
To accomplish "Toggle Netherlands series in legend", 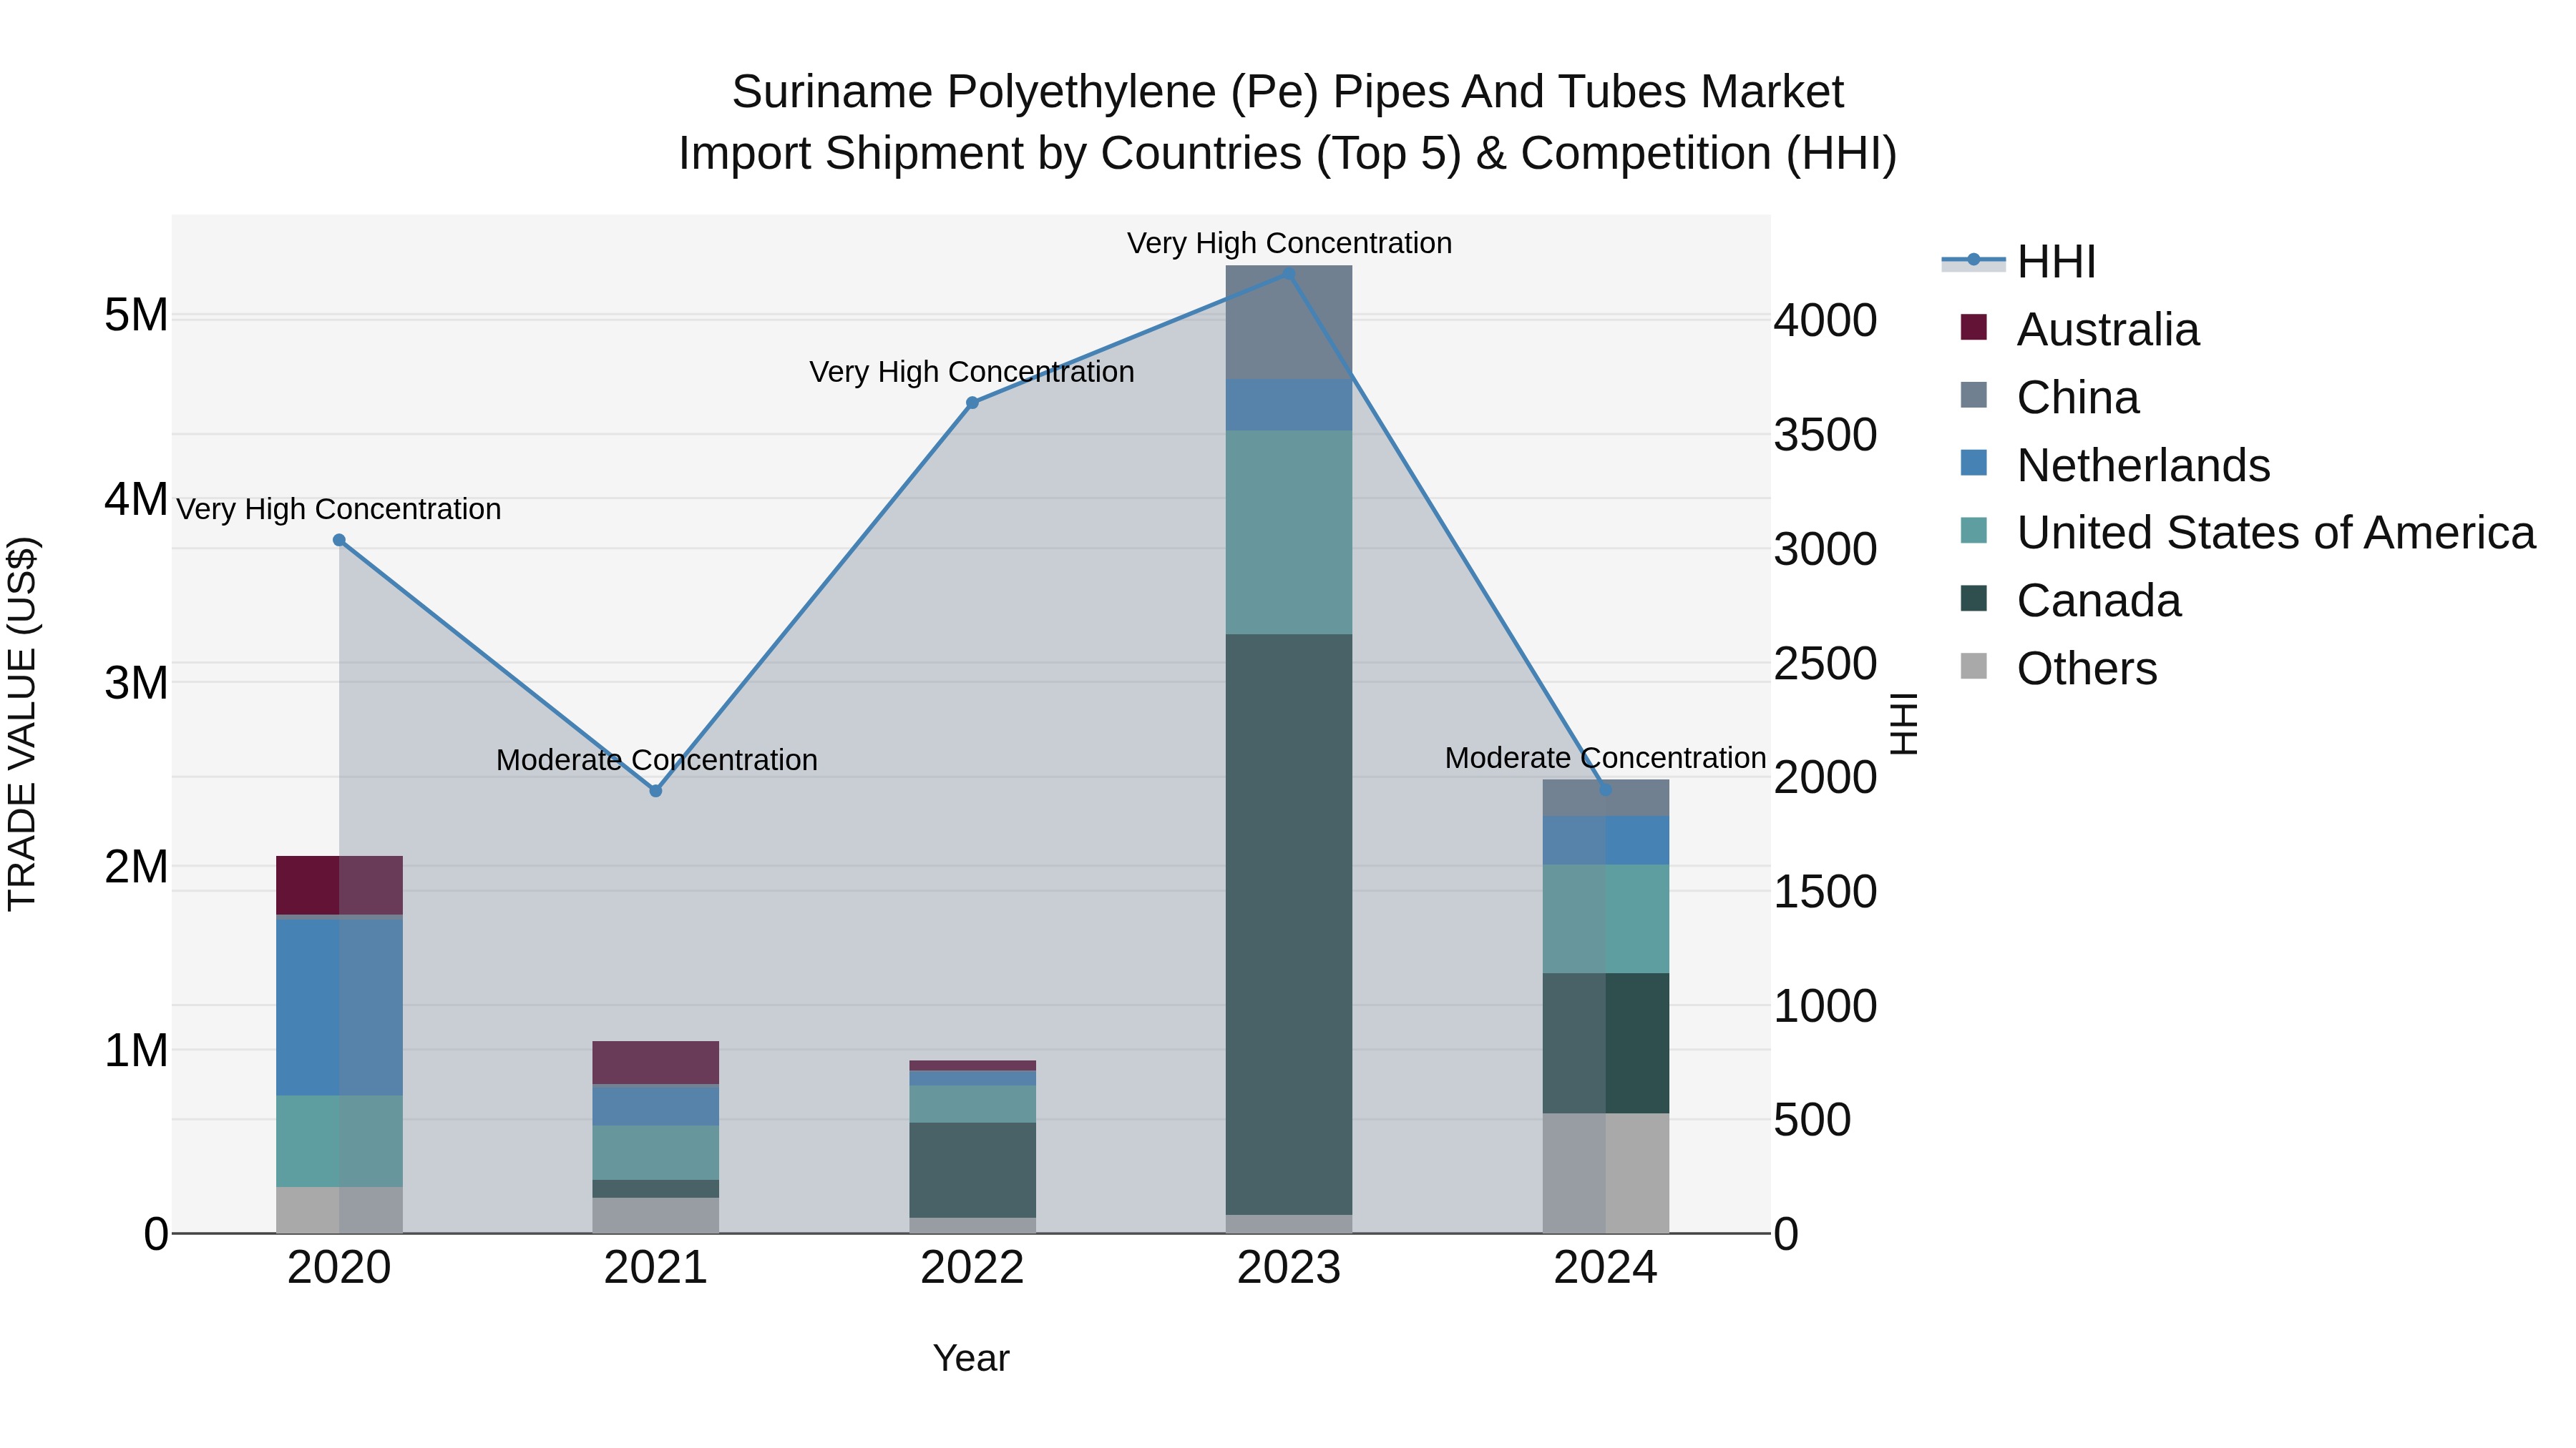I will tap(2115, 465).
